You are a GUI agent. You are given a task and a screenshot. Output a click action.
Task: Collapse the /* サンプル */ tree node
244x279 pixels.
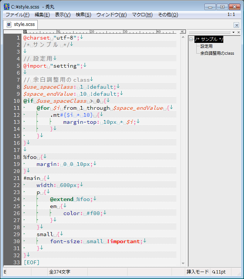tap(191, 40)
